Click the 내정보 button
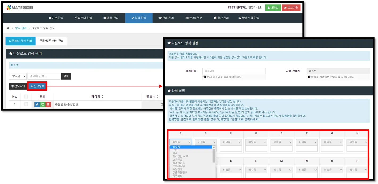Image resolution: width=378 pixels, height=184 pixels. (273, 8)
